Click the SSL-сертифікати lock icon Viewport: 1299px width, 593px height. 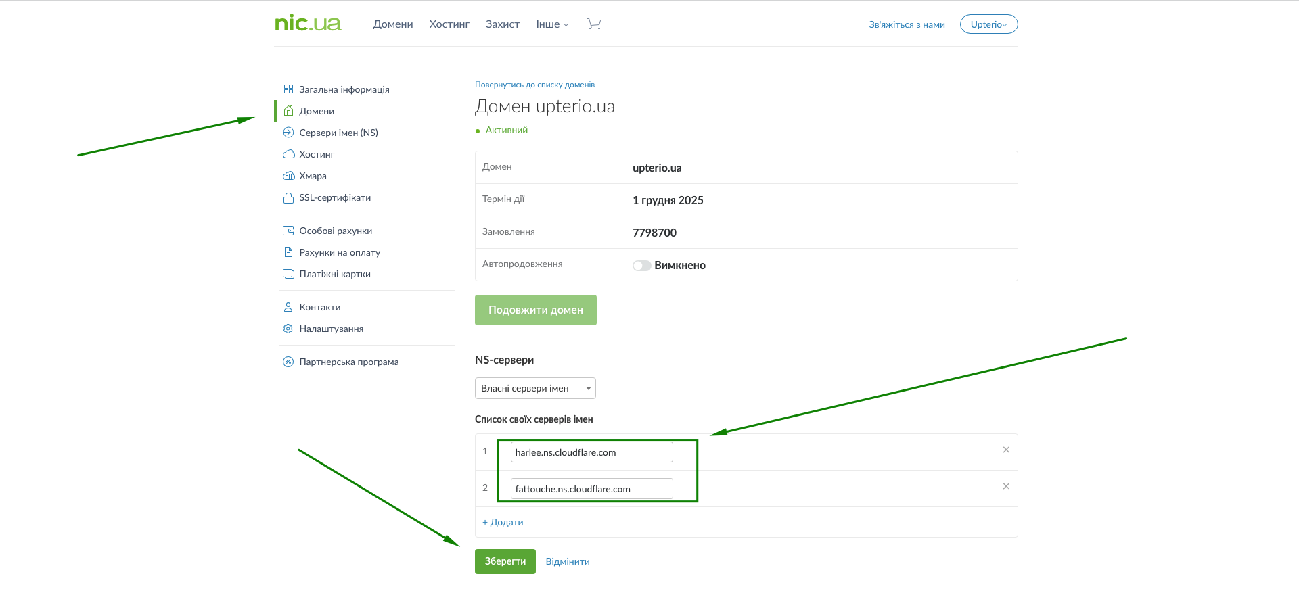point(288,197)
